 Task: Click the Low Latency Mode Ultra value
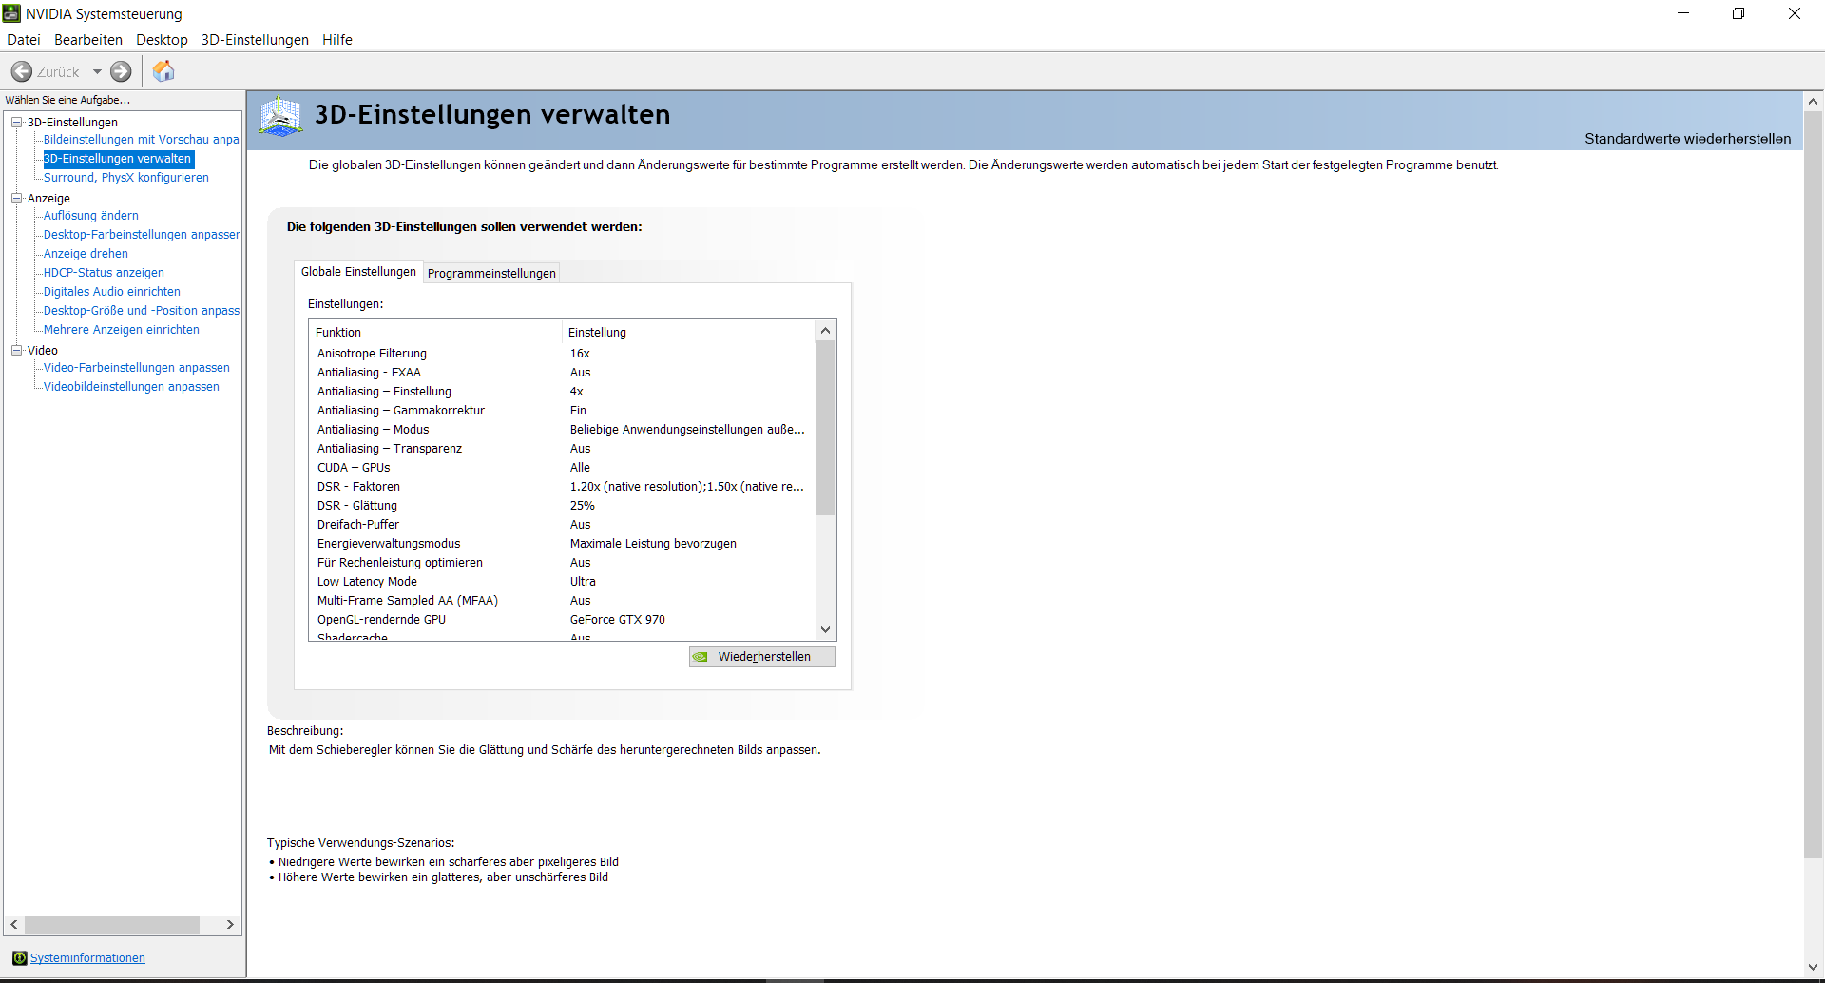click(583, 582)
